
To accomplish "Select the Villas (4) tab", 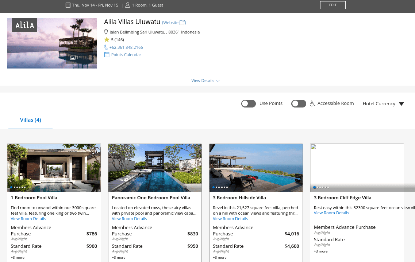I will pyautogui.click(x=30, y=120).
